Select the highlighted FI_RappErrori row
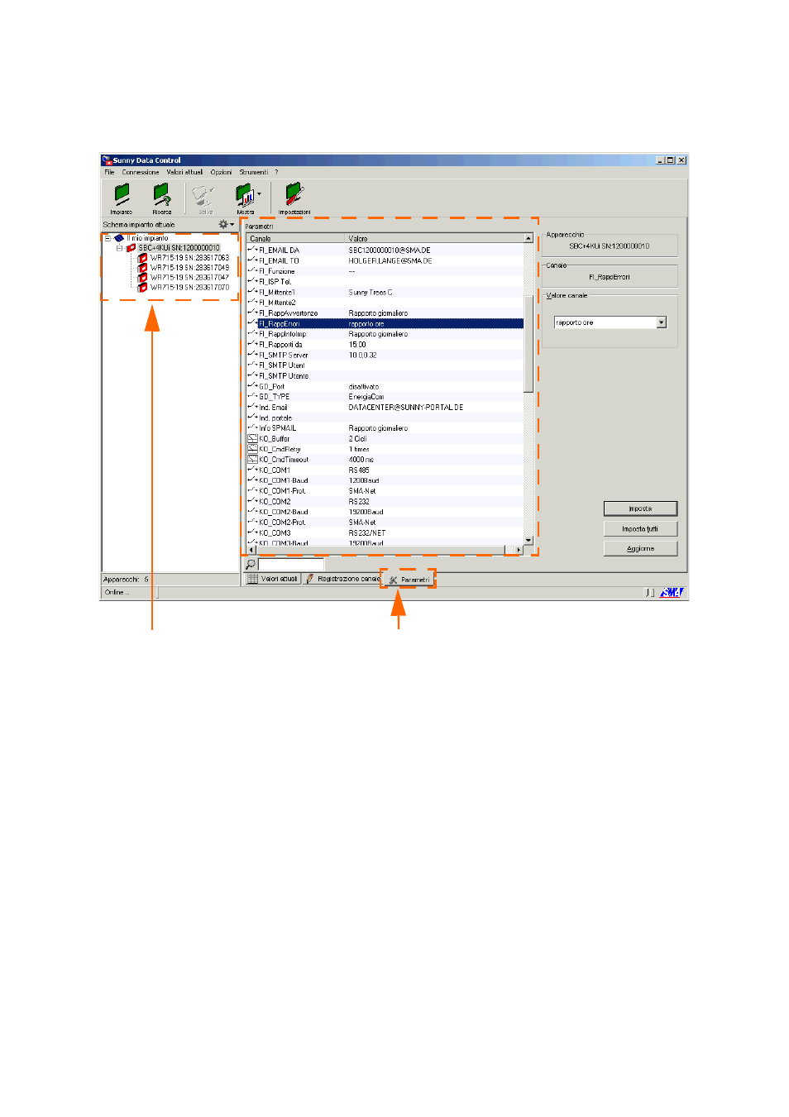Image resolution: width=789 pixels, height=1117 pixels. click(x=385, y=323)
